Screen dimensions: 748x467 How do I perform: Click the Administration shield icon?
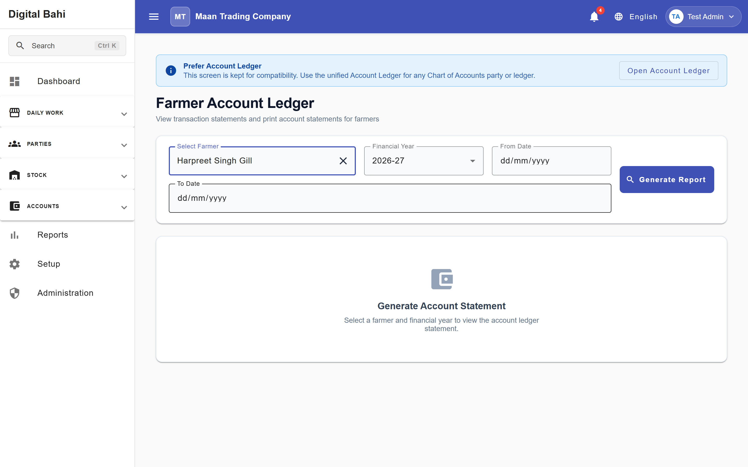[15, 293]
